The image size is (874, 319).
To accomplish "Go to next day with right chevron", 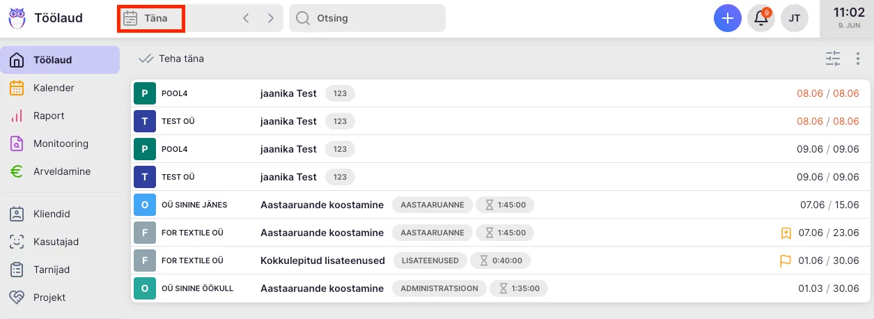I will [x=270, y=18].
